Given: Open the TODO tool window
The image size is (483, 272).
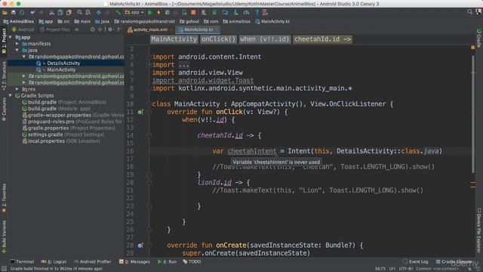Looking at the screenshot, I should tap(192, 262).
